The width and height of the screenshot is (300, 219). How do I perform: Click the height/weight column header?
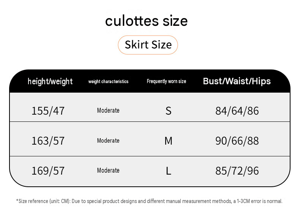click(50, 81)
